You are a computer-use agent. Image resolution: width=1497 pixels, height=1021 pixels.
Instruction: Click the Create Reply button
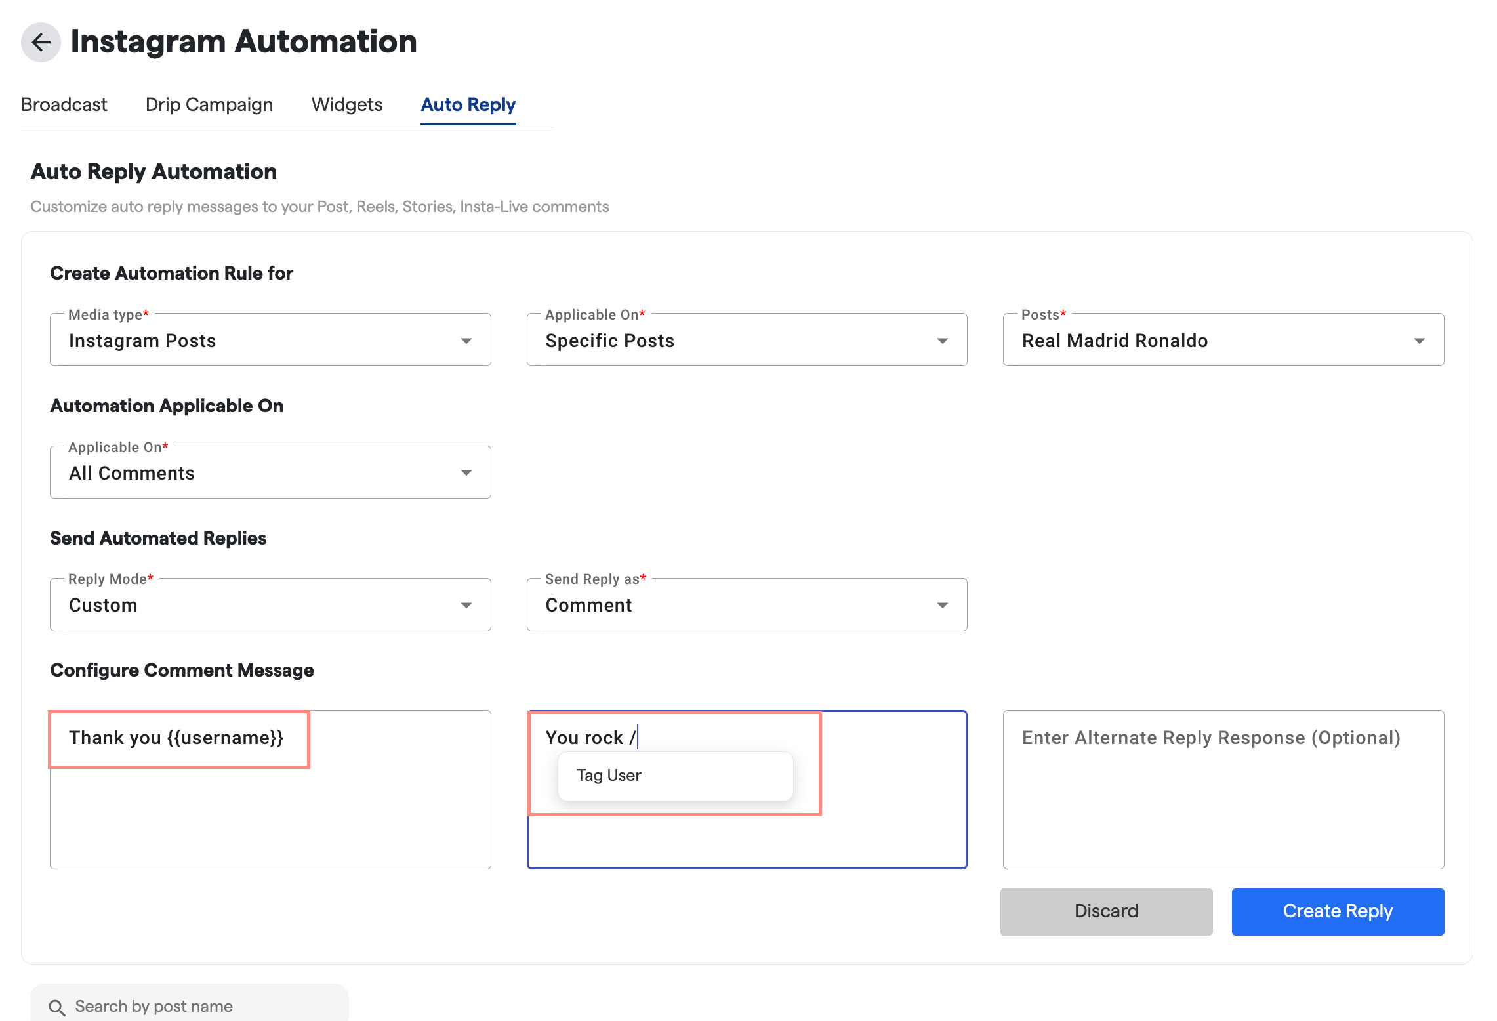tap(1338, 911)
